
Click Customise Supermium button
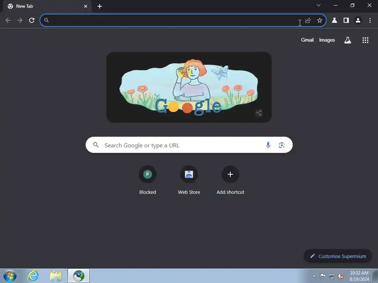pyautogui.click(x=338, y=256)
